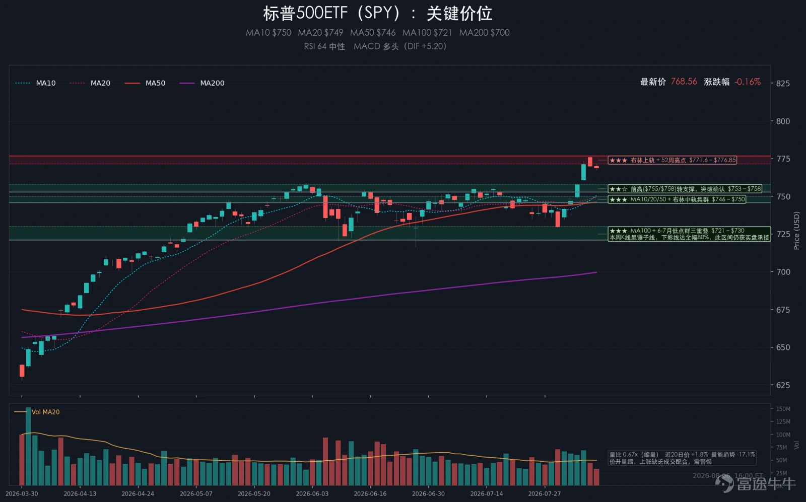Click the MA50 legend entry
Screen dimensions: 806x502
pyautogui.click(x=145, y=83)
